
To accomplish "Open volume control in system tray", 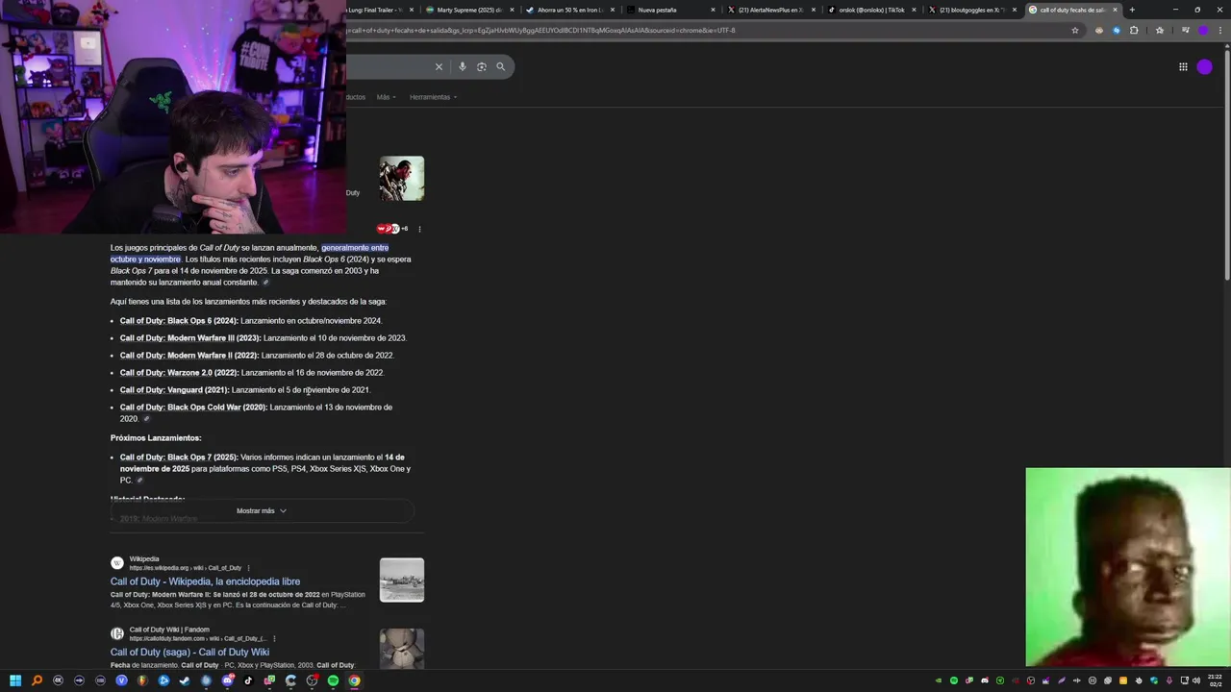I will point(1196,680).
